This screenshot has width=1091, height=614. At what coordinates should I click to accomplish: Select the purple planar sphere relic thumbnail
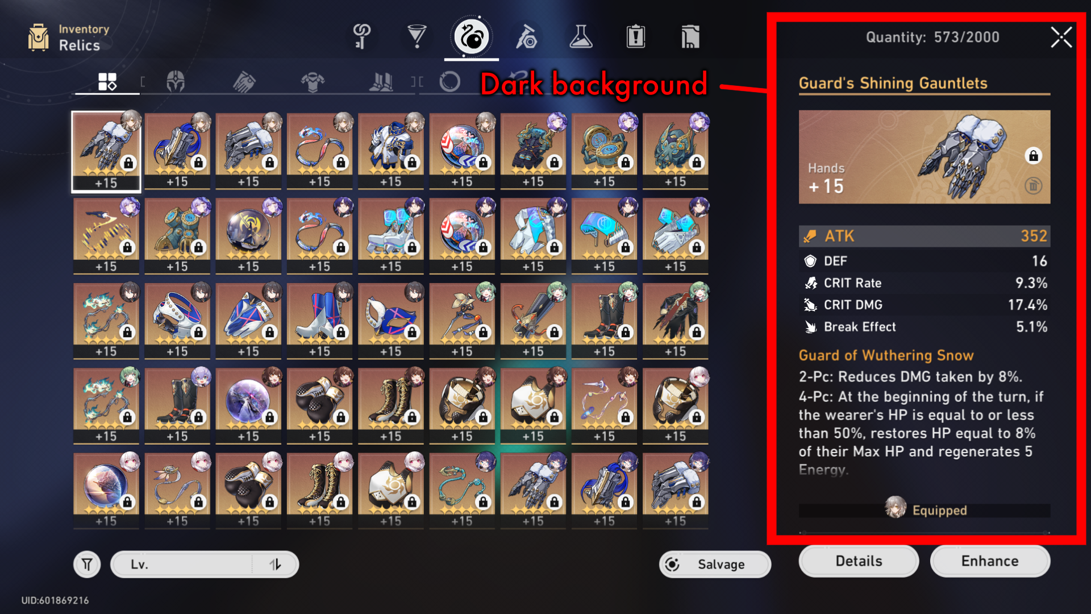click(248, 405)
